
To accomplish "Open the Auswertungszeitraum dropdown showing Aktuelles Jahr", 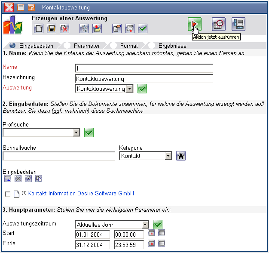I will (x=145, y=225).
